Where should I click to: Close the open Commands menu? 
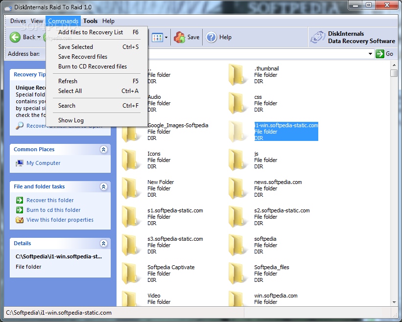(x=63, y=21)
